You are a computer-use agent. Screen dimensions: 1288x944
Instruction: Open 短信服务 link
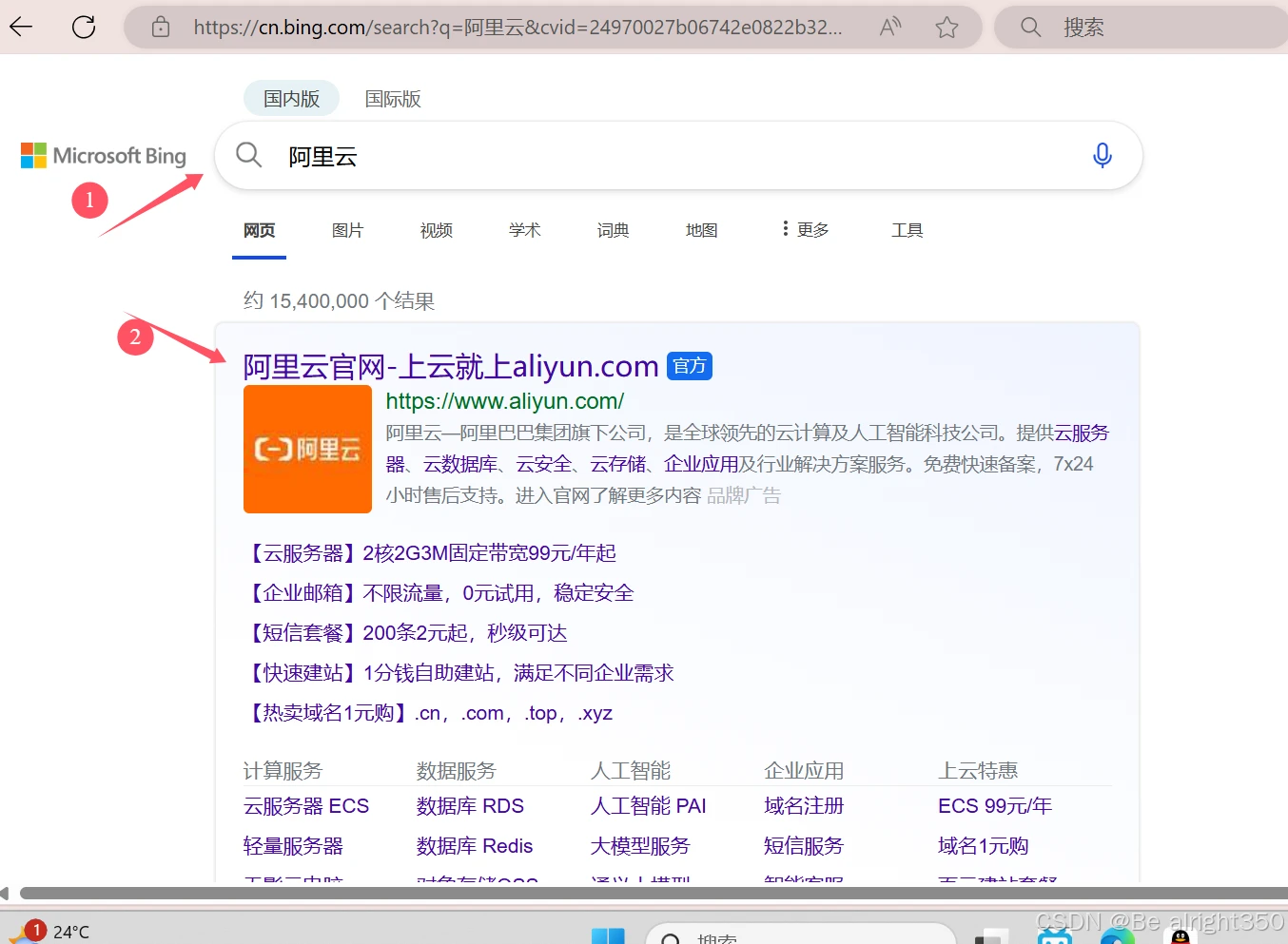[x=804, y=846]
